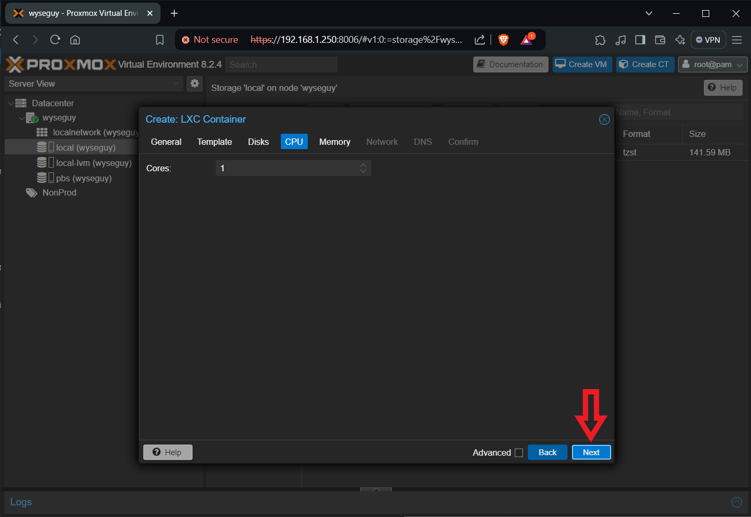
Task: Open the Server View gear settings
Action: [x=195, y=84]
